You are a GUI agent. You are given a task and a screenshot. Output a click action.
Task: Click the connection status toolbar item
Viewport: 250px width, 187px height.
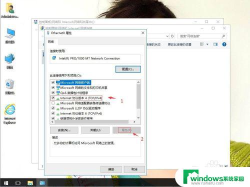click(x=153, y=44)
